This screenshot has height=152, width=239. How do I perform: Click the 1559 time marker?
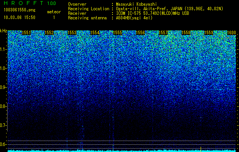(209, 33)
